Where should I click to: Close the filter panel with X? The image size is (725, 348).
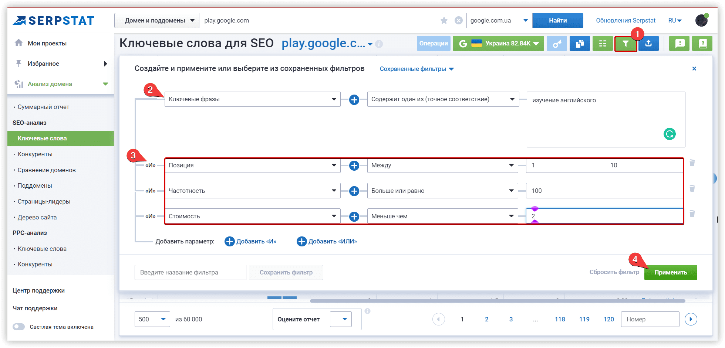[x=694, y=69]
